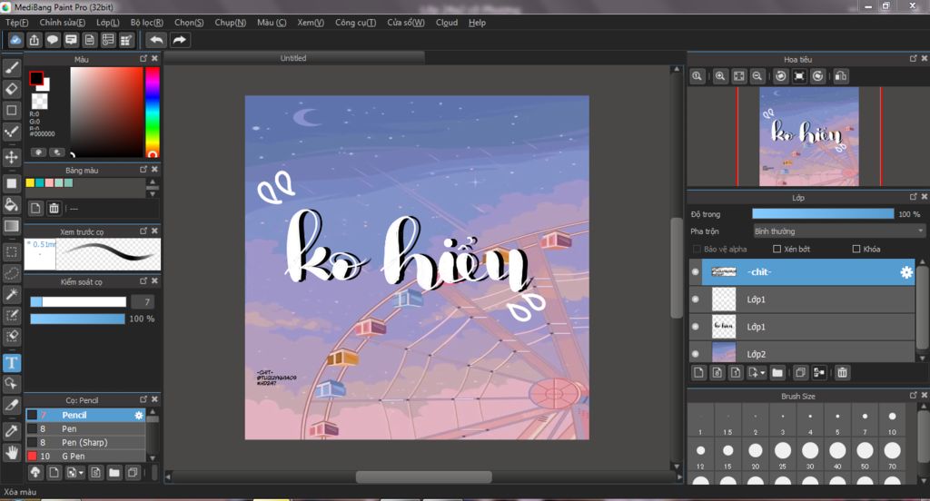Screen dimensions: 930x501
Task: Choose brush size 10 preset
Action: click(892, 421)
